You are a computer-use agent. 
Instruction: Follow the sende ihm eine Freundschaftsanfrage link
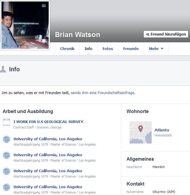103,93
